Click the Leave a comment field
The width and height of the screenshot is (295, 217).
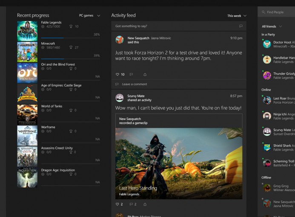click(179, 84)
